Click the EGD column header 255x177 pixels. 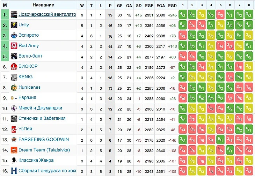click(x=172, y=5)
